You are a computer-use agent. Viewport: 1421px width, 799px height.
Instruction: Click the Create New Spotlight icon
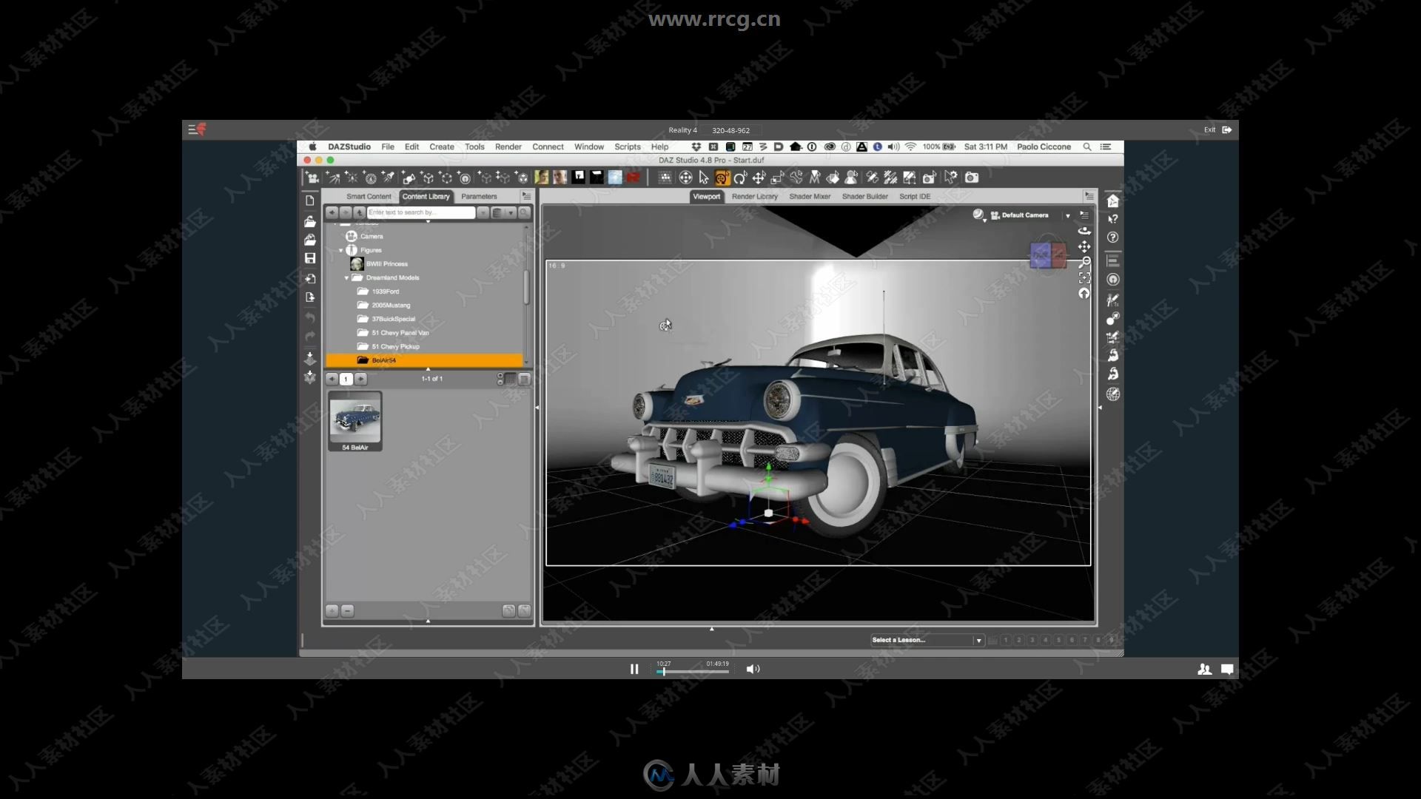tap(388, 178)
